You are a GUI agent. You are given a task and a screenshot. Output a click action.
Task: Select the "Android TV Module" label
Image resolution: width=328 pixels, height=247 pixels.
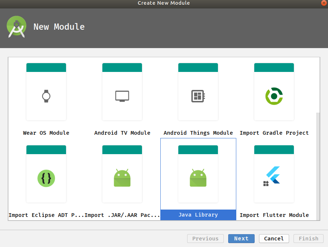(122, 133)
